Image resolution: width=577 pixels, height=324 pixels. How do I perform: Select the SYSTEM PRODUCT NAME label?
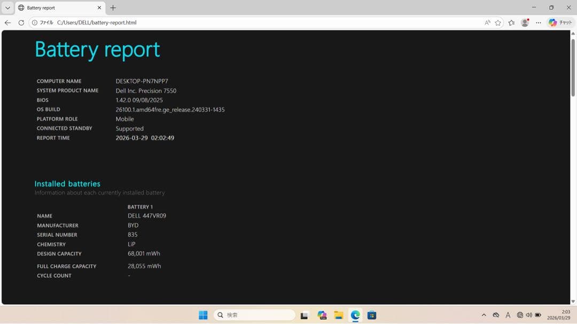[67, 90]
